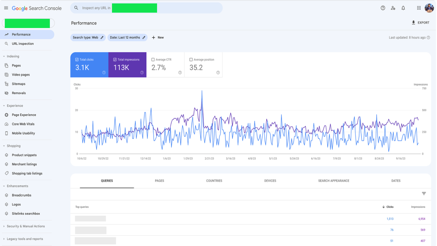Open the hamburger main menu
437x246 pixels.
(x=6, y=8)
